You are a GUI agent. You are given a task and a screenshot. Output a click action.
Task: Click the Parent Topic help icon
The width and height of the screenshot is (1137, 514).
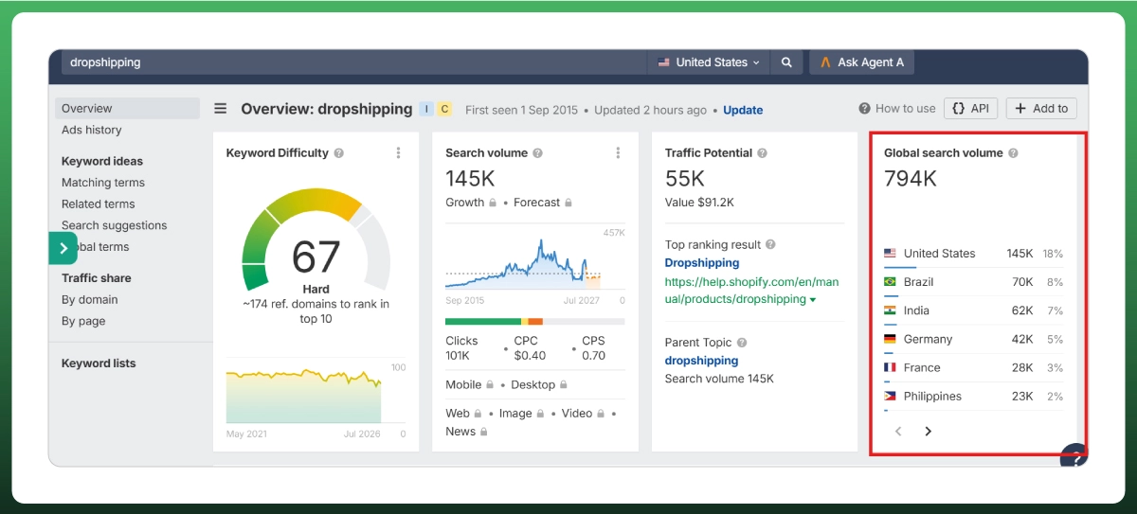tap(742, 343)
